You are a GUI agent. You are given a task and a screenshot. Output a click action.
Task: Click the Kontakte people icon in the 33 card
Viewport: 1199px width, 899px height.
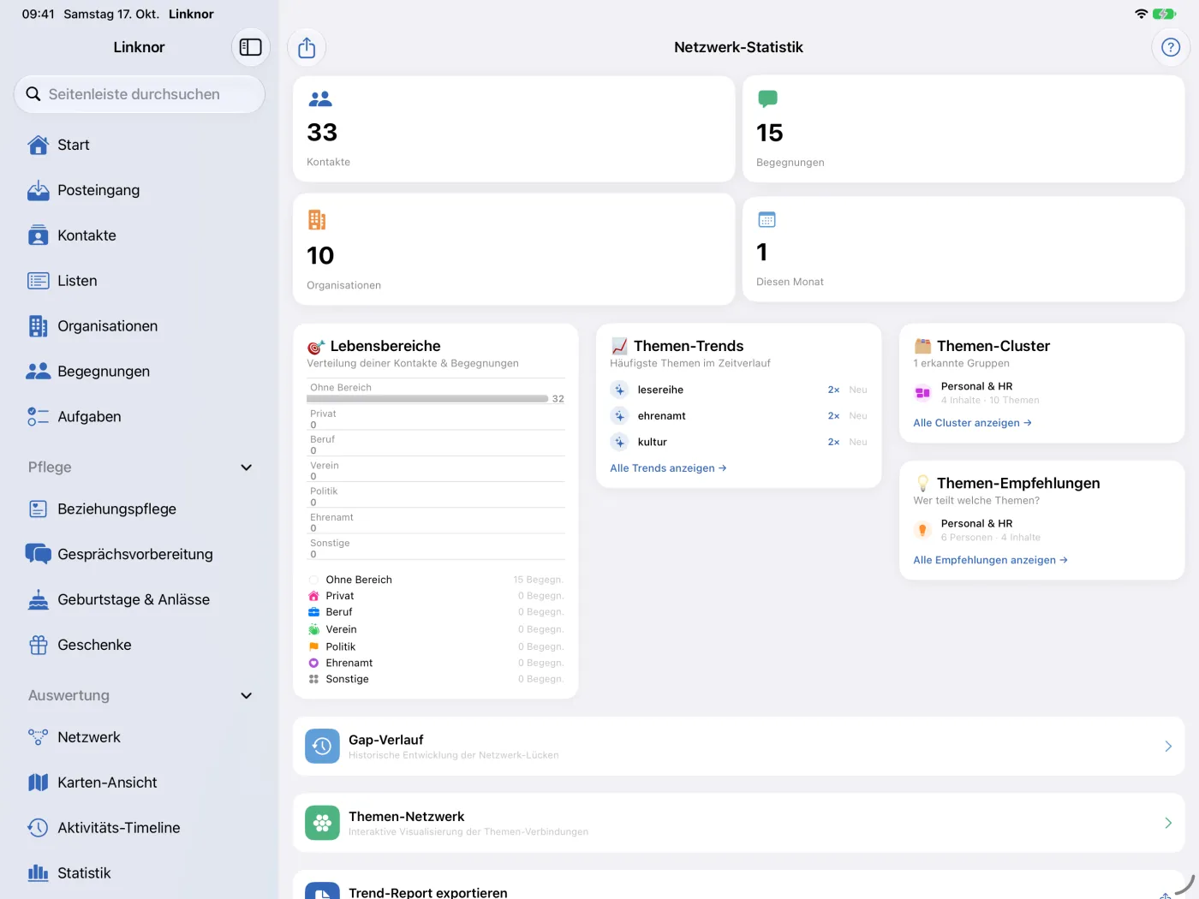tap(320, 99)
